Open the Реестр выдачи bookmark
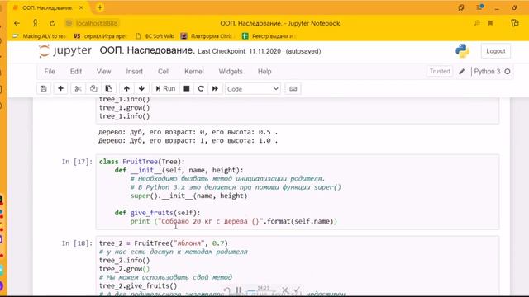This screenshot has height=297, width=529. [268, 36]
